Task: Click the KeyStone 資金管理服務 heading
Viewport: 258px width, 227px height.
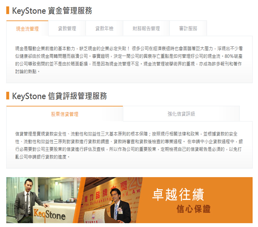Action: (52, 11)
